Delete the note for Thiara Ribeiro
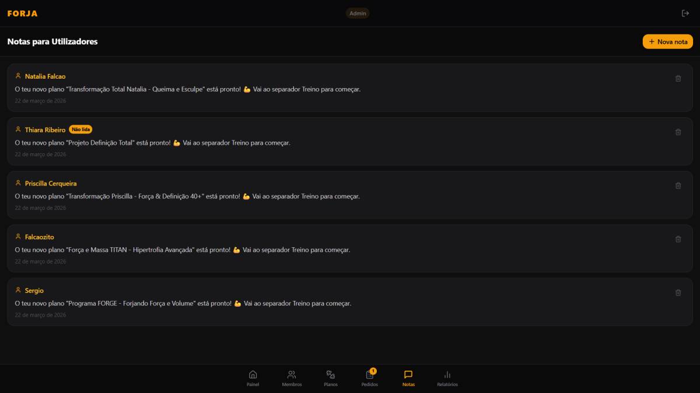This screenshot has height=393, width=700. coord(678,132)
